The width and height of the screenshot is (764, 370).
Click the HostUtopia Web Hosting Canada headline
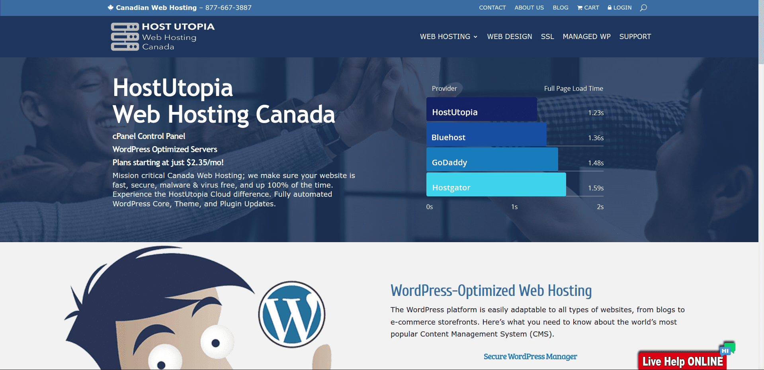(224, 101)
